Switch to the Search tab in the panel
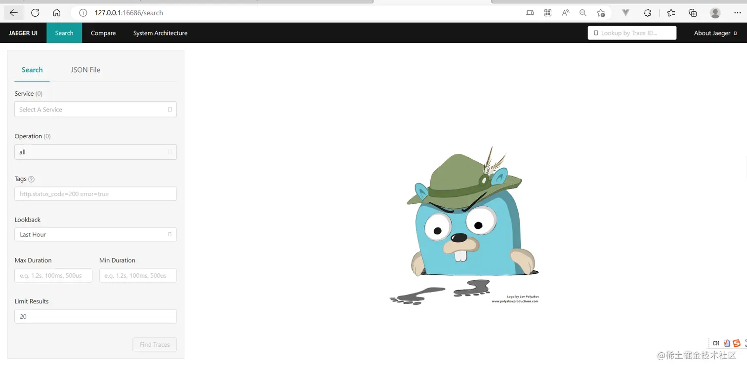Viewport: 747px width, 371px height. coord(32,70)
